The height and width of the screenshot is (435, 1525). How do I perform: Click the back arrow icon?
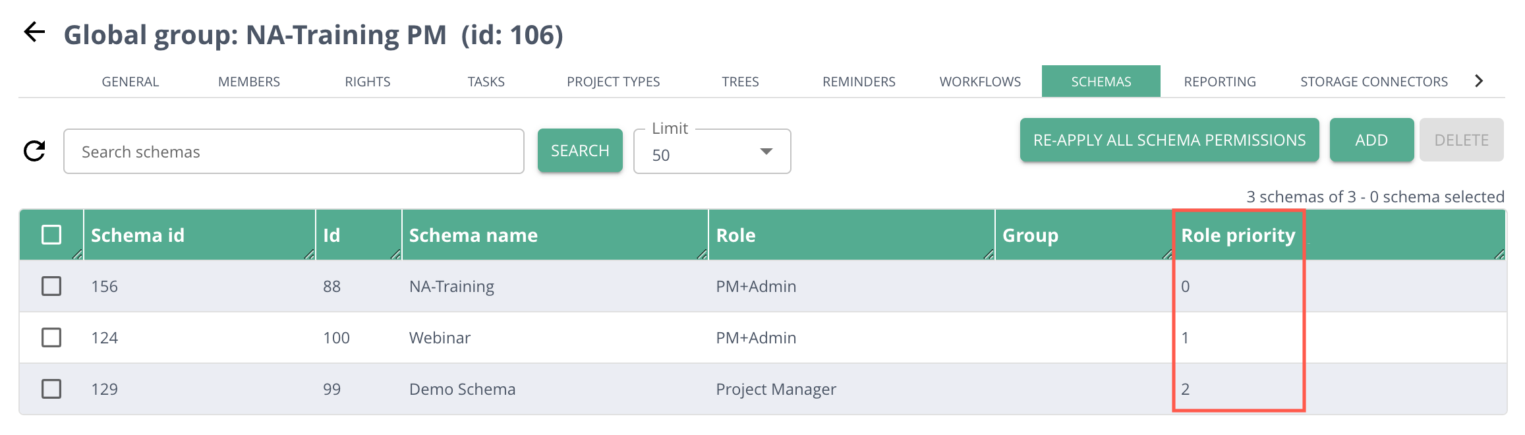coord(34,32)
